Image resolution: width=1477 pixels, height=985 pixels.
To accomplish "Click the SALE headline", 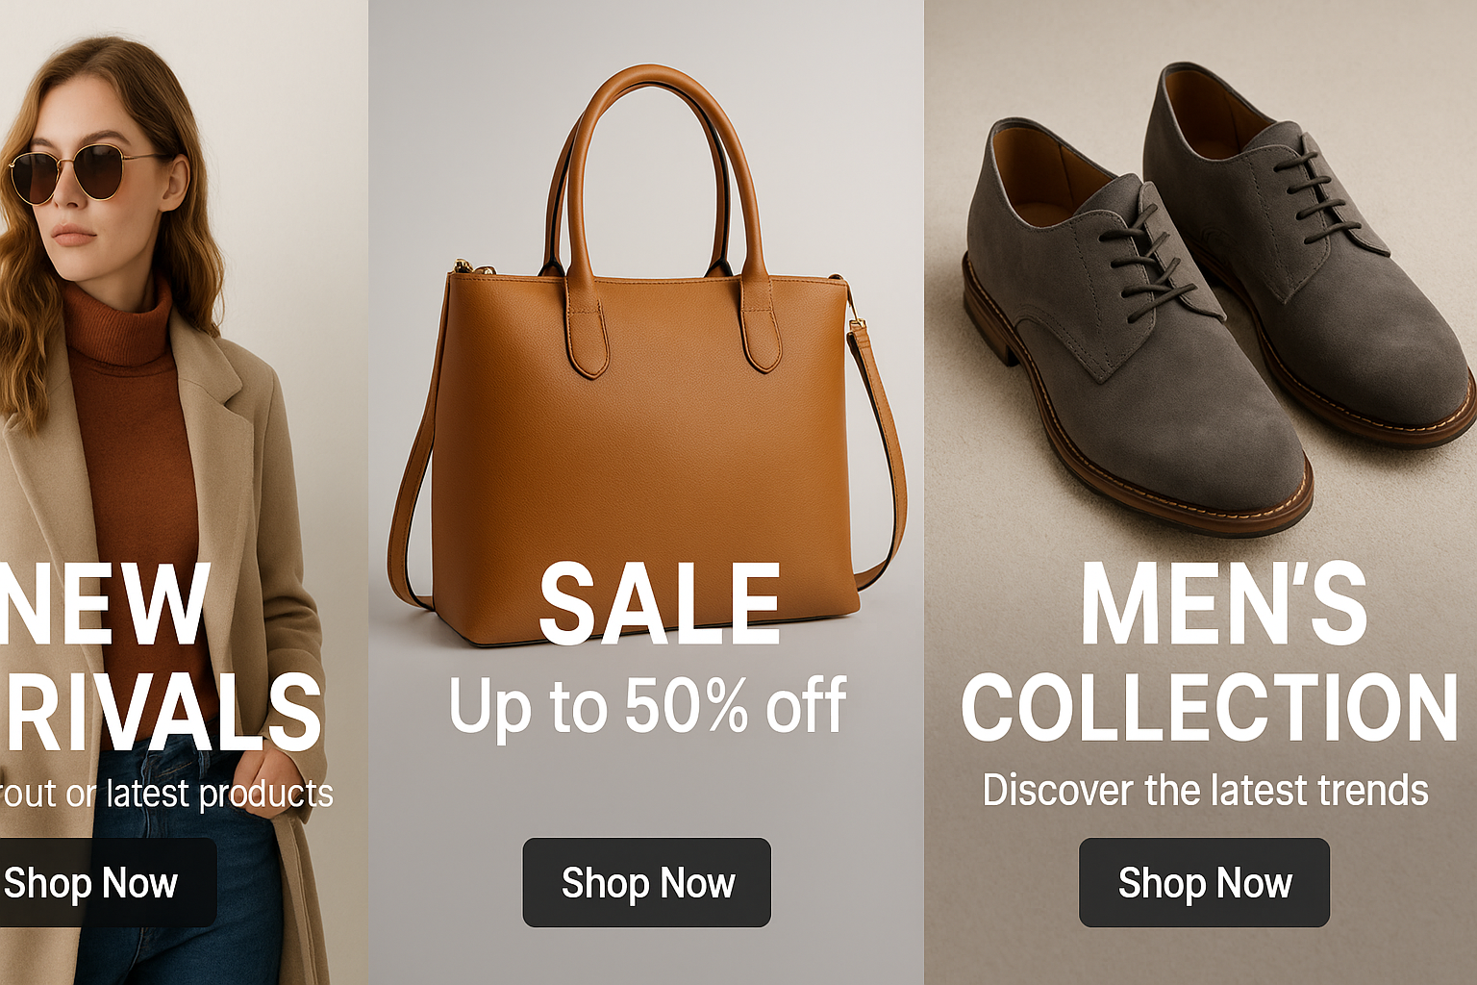I will click(660, 604).
